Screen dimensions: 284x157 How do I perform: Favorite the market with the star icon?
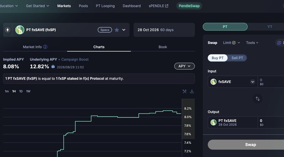coord(117,30)
